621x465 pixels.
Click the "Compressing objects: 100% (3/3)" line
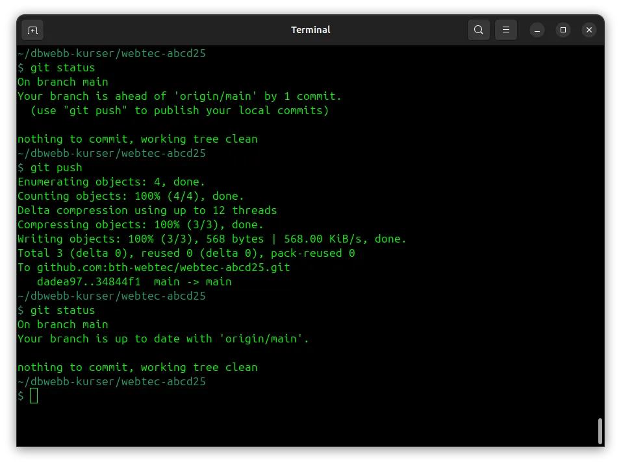click(x=140, y=224)
